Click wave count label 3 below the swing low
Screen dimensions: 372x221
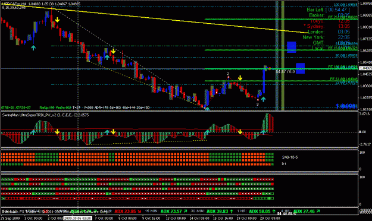[x=257, y=104]
